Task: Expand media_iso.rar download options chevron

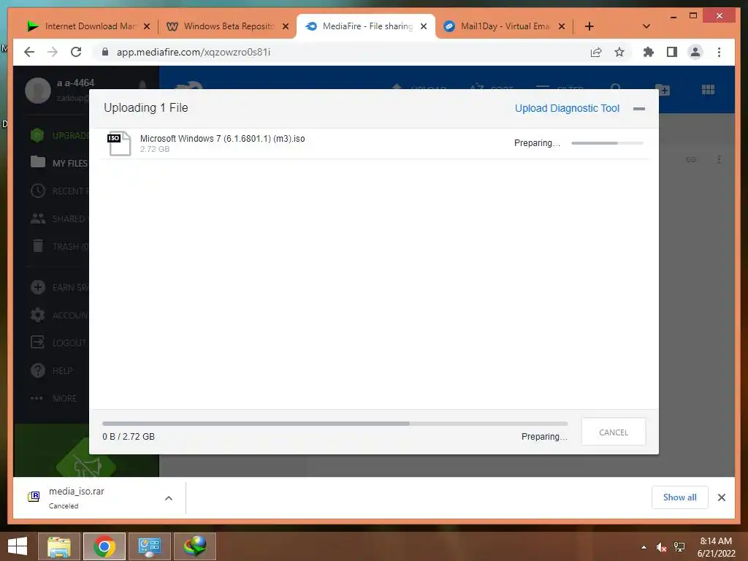Action: pos(169,498)
